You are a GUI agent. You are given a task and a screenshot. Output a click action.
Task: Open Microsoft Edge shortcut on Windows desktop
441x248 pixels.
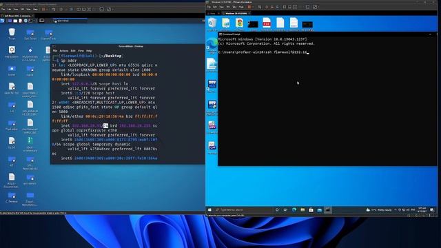(x=212, y=45)
